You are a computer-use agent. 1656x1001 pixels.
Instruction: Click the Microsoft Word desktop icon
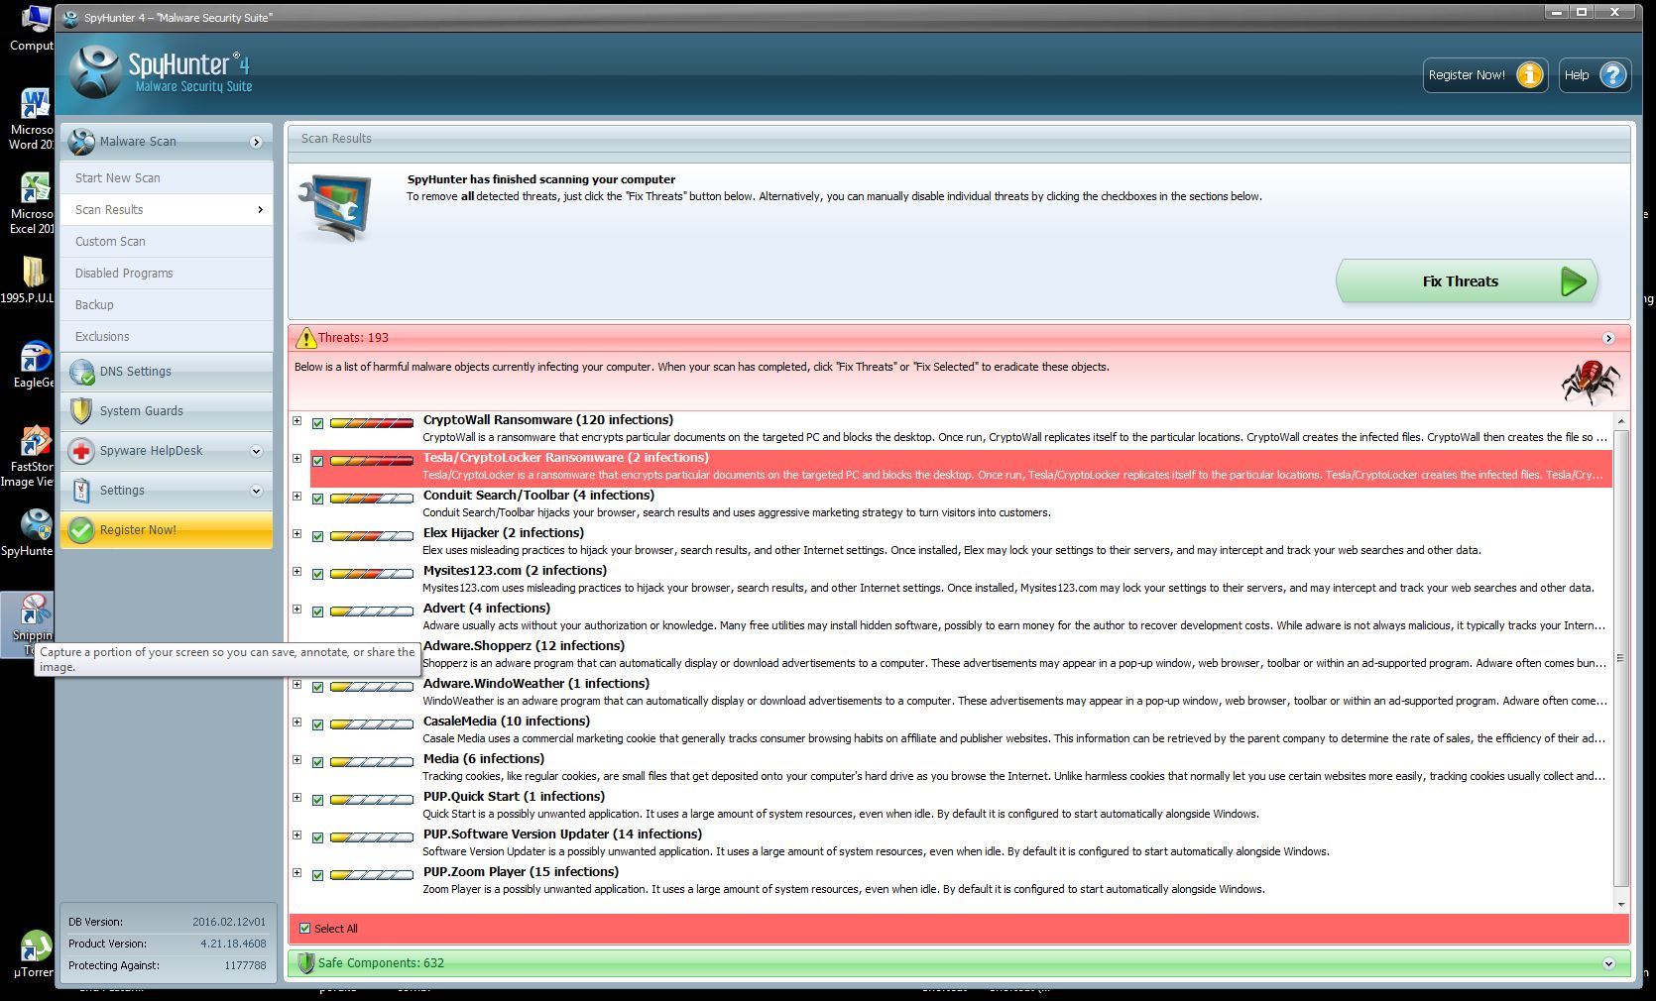tap(35, 103)
